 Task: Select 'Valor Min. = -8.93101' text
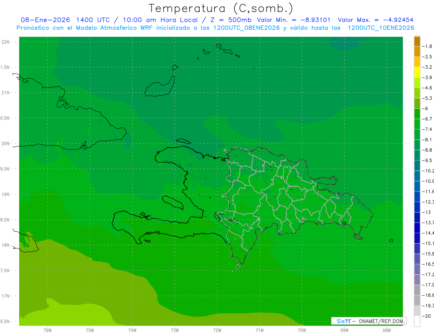(294, 20)
